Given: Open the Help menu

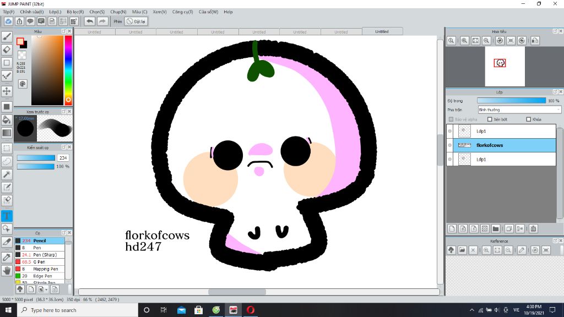Looking at the screenshot, I should [x=228, y=12].
